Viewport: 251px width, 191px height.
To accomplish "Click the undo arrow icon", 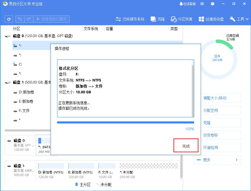I will click(x=20, y=19).
